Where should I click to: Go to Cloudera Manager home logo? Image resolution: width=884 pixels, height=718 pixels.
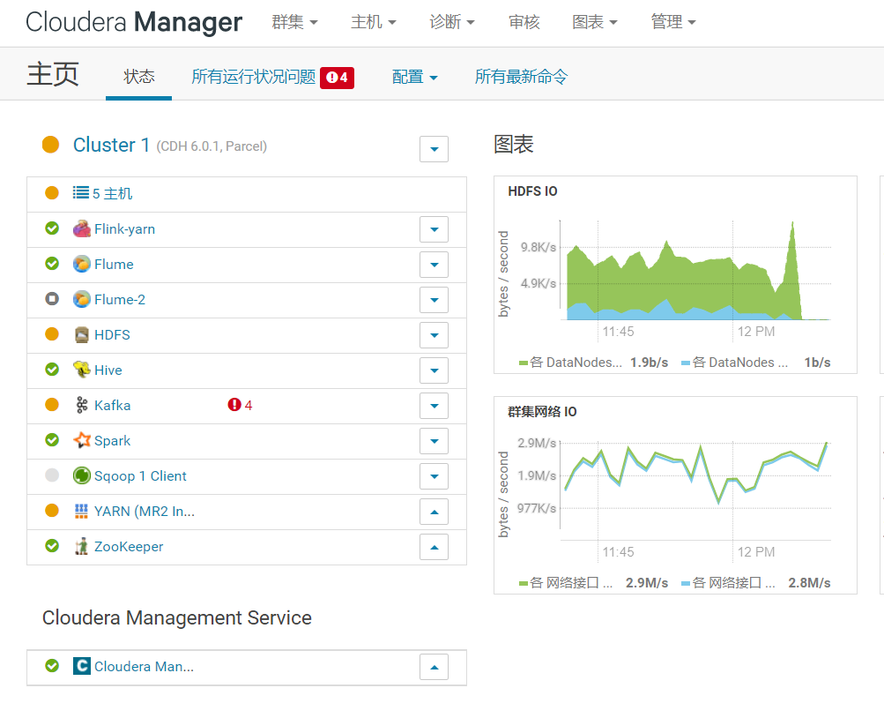pyautogui.click(x=134, y=23)
